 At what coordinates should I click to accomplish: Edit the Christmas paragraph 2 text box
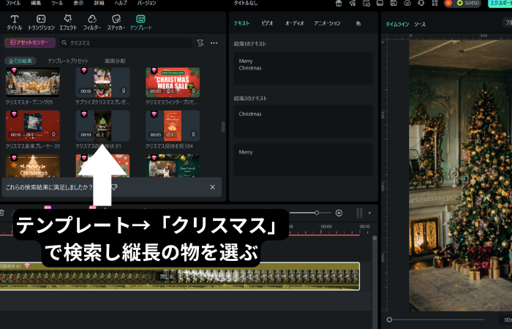coord(303,121)
